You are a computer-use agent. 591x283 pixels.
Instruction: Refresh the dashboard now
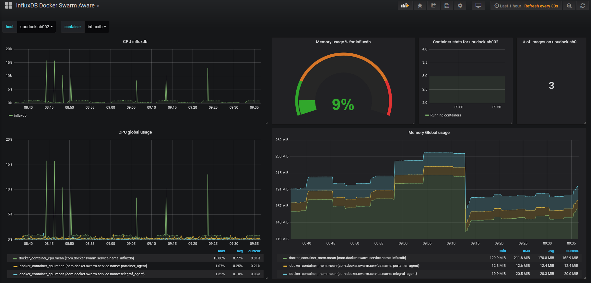coord(583,6)
